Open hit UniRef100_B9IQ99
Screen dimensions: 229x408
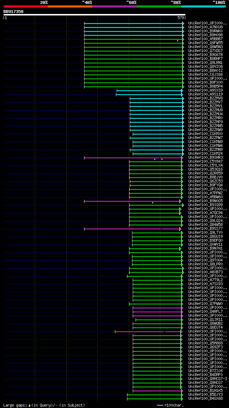pos(205,205)
